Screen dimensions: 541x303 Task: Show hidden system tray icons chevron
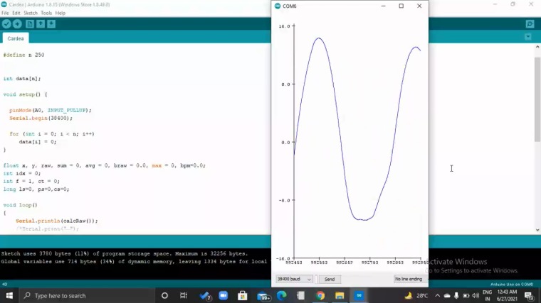point(438,295)
